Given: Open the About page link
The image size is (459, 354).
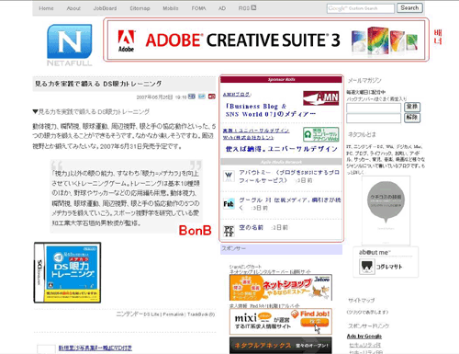Looking at the screenshot, I should tap(73, 8).
